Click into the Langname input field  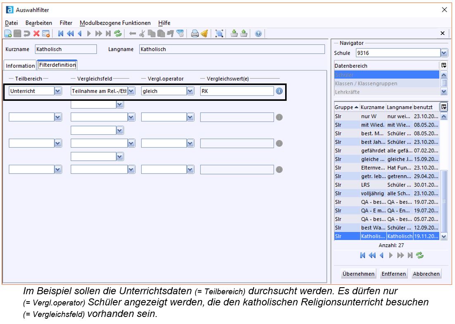click(x=232, y=49)
